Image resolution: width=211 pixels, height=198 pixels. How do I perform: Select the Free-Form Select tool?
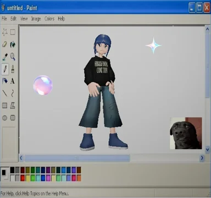pyautogui.click(x=5, y=32)
